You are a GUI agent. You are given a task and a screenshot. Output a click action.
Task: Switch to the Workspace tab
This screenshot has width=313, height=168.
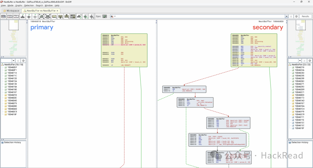11,11
